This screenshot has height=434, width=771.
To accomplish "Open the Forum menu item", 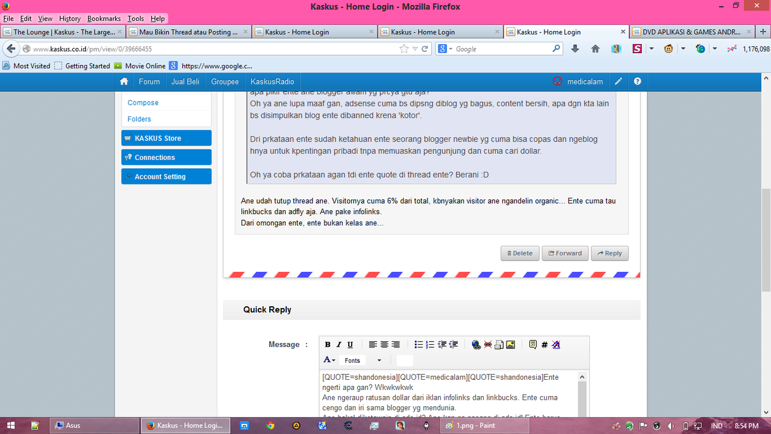I will tap(149, 81).
